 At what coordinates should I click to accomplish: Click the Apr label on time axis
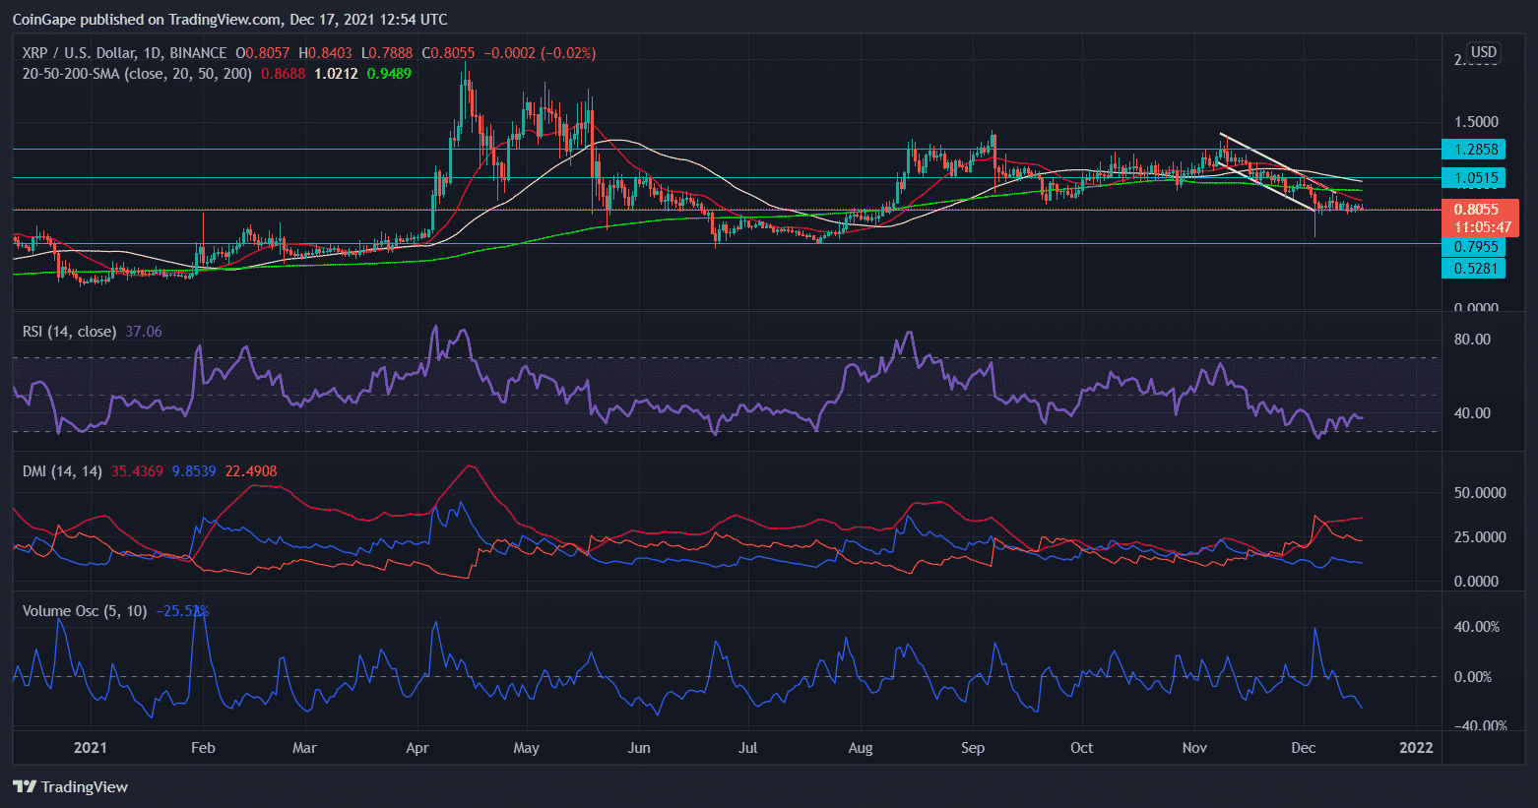pos(417,748)
